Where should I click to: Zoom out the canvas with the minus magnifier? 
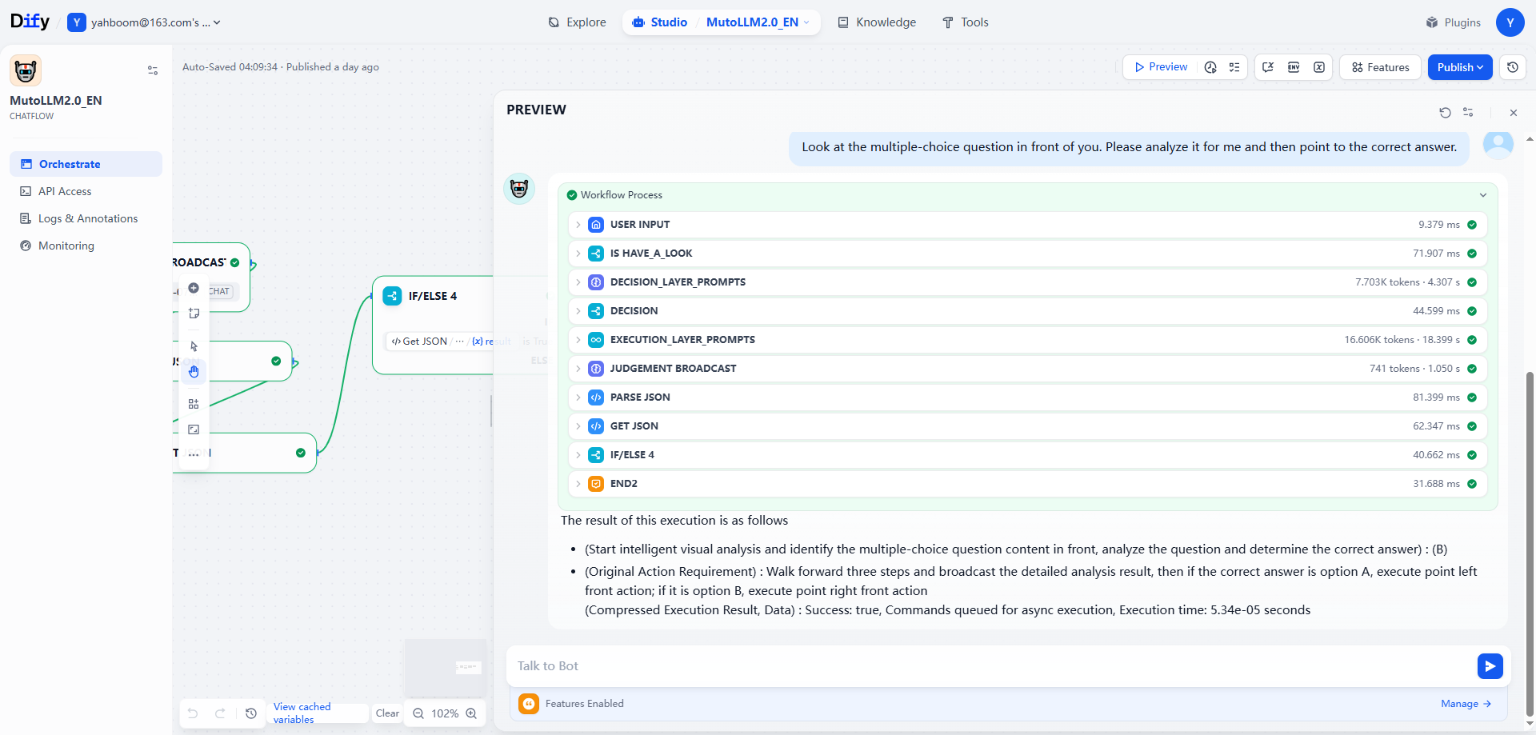pos(418,713)
